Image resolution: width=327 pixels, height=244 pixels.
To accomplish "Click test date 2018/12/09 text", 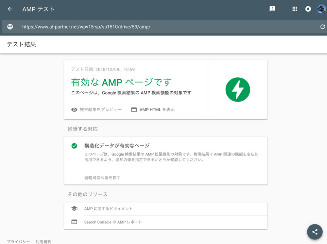I will (x=103, y=69).
